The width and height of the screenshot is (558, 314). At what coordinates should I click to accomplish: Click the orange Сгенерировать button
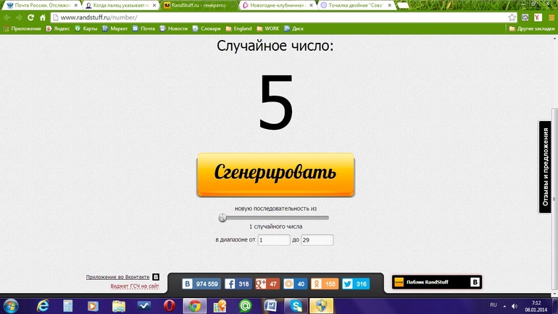coord(275,175)
